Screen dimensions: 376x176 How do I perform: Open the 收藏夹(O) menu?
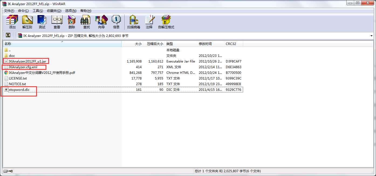tap(54, 11)
